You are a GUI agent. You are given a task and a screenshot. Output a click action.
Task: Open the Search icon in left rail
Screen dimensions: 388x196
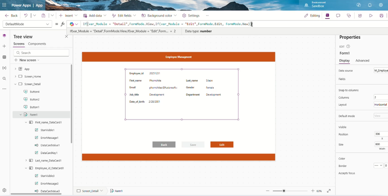pyautogui.click(x=4, y=79)
